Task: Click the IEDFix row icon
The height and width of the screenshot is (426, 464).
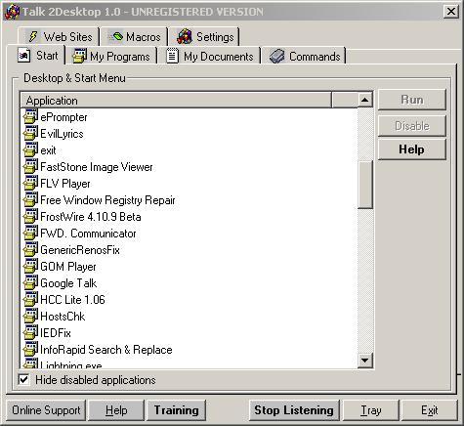Action: 30,332
